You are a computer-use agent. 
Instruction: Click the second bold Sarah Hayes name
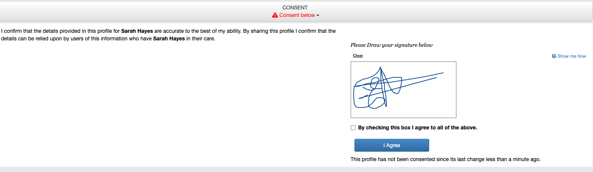pos(169,39)
